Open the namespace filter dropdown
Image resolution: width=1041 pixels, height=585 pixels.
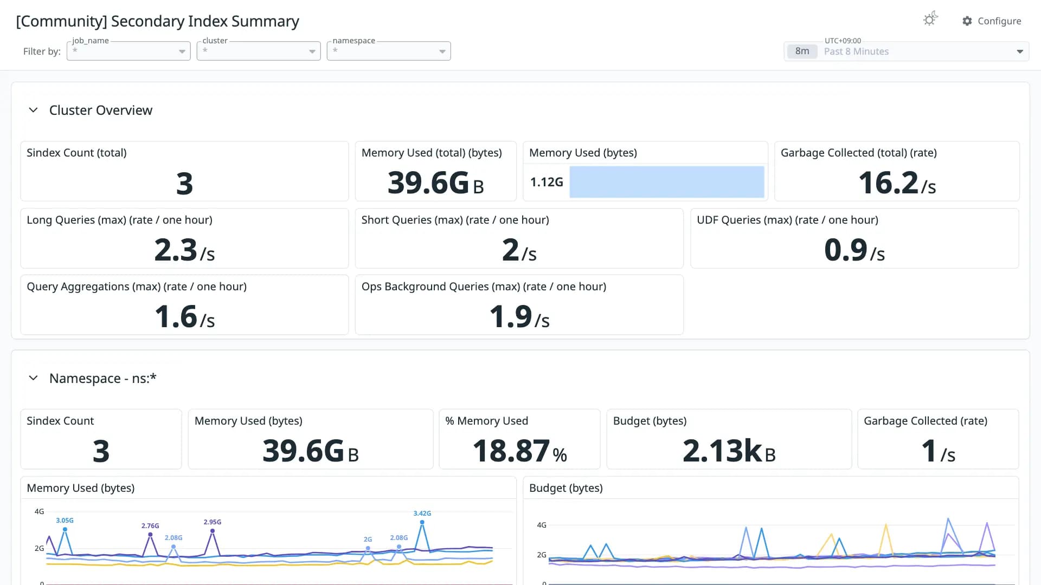click(x=389, y=51)
